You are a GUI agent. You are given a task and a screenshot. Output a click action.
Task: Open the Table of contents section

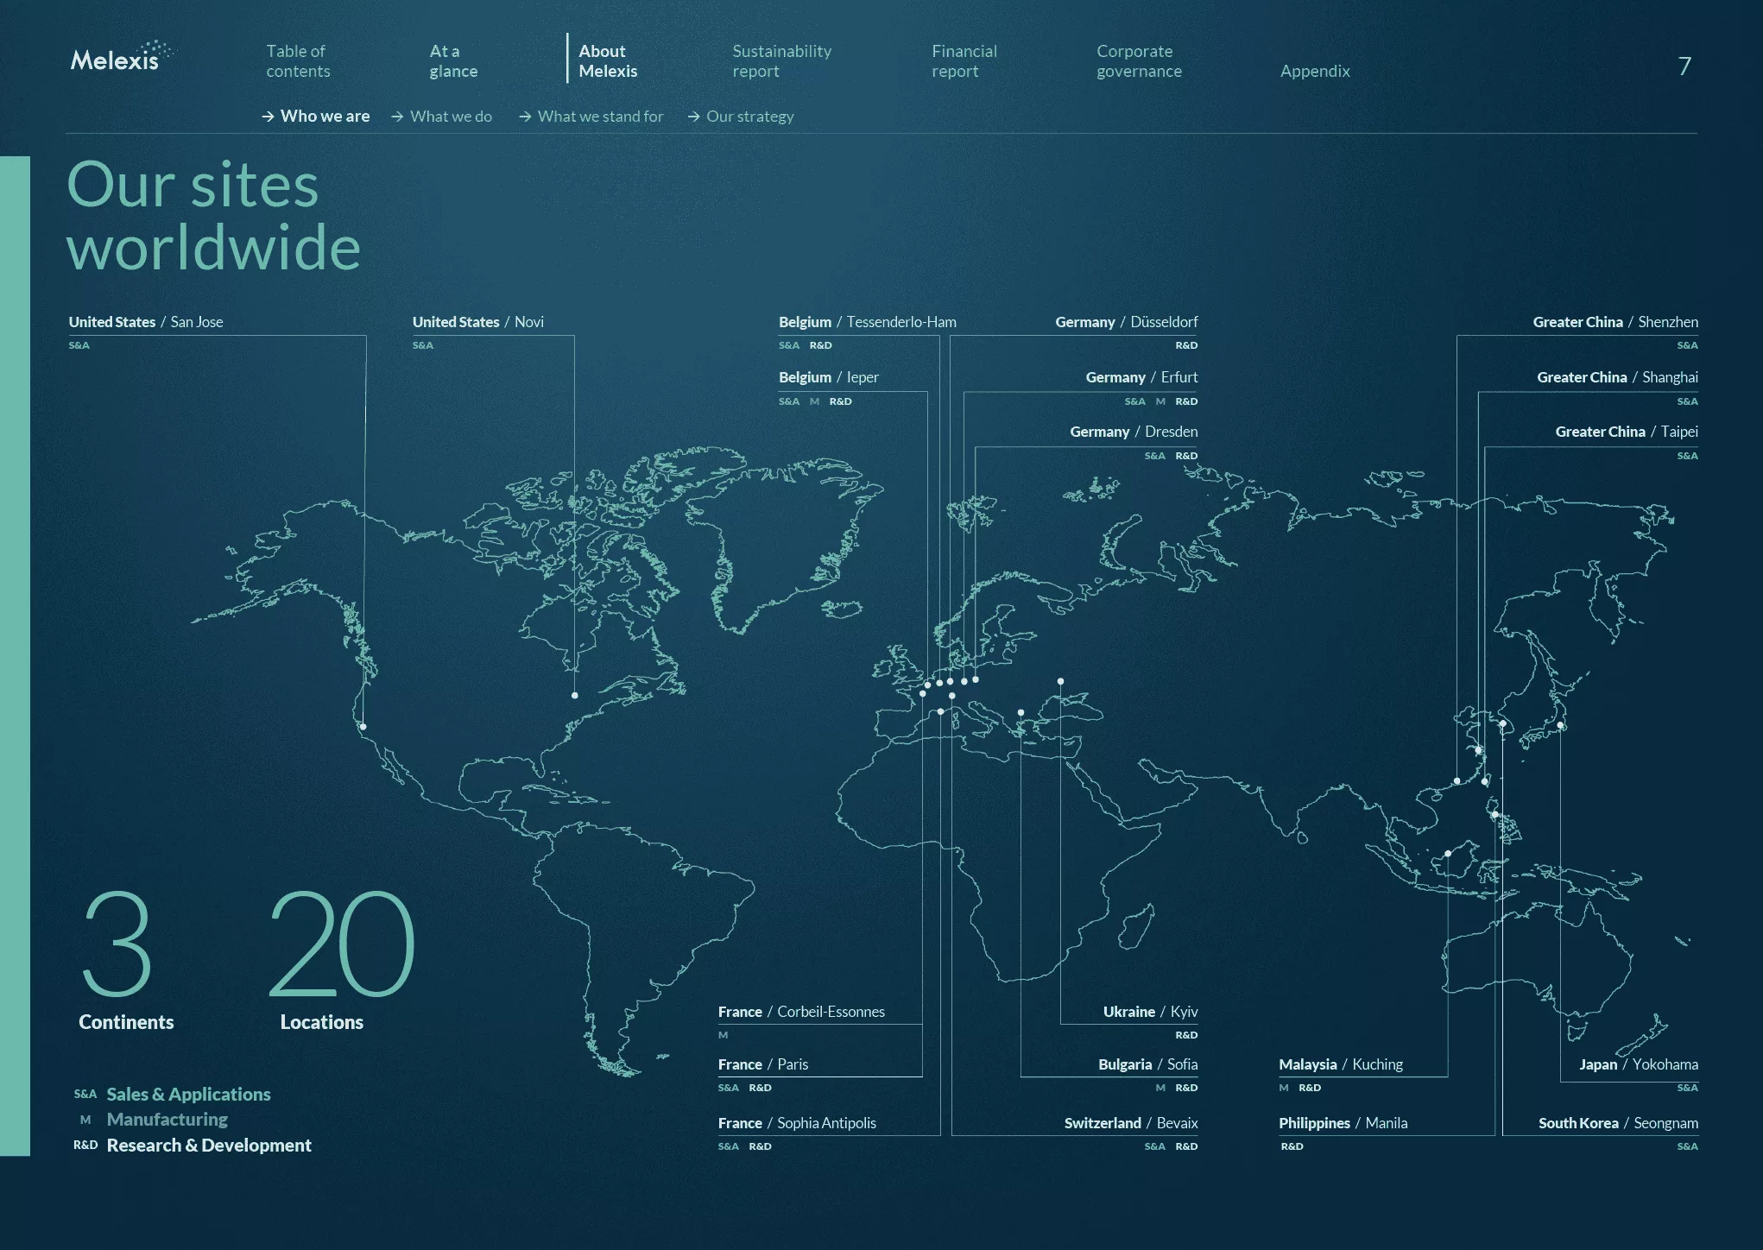[x=298, y=61]
